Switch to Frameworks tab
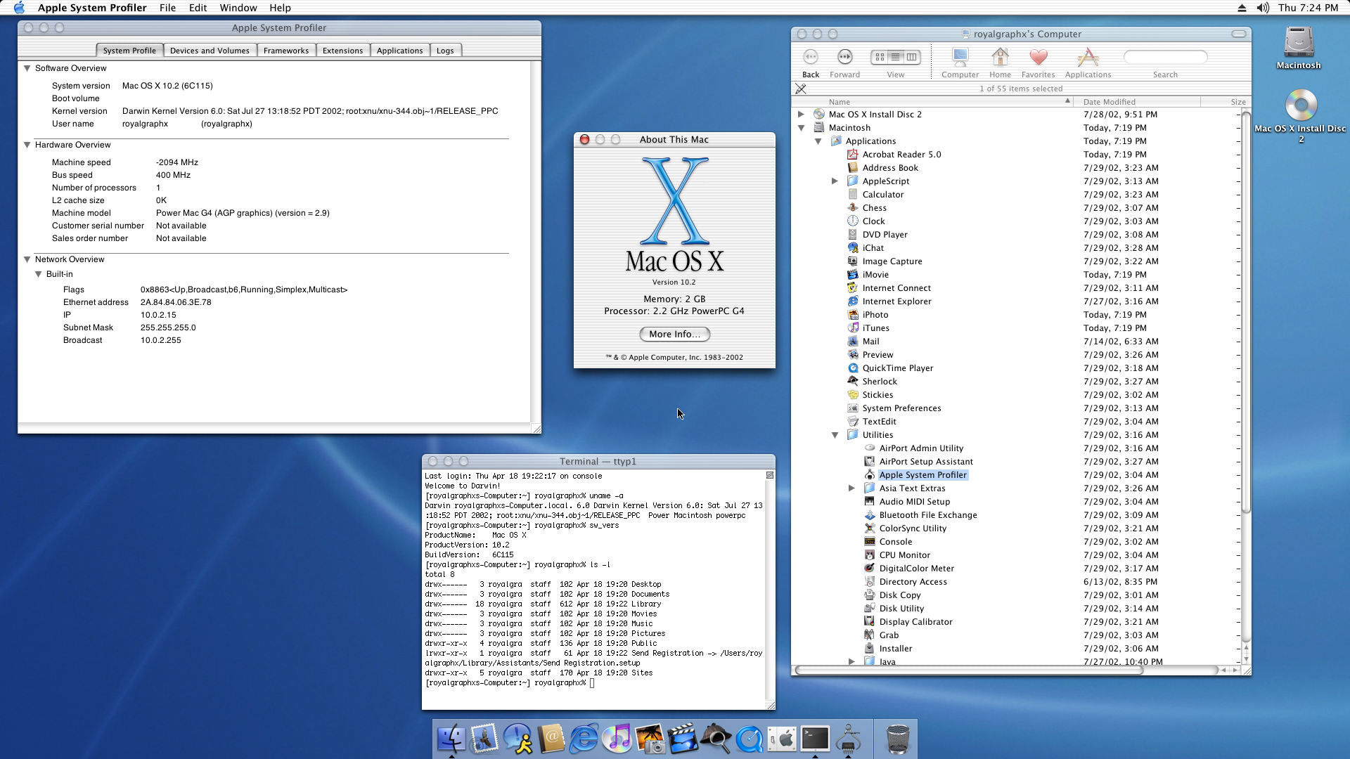This screenshot has height=759, width=1350. pos(286,51)
